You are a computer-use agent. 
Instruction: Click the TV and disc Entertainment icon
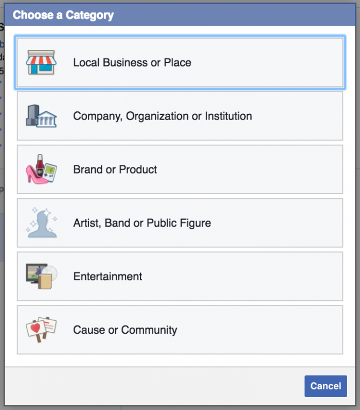[x=41, y=277]
